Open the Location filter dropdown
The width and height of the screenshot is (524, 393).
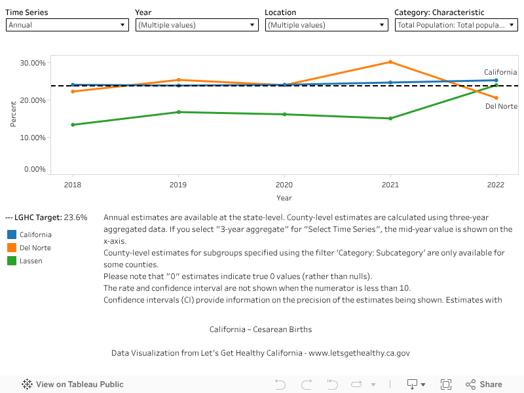coord(327,25)
